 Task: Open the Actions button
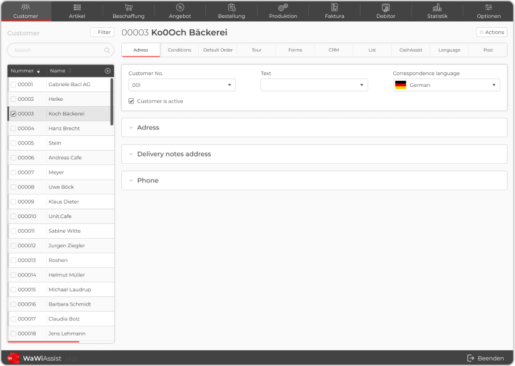(492, 32)
